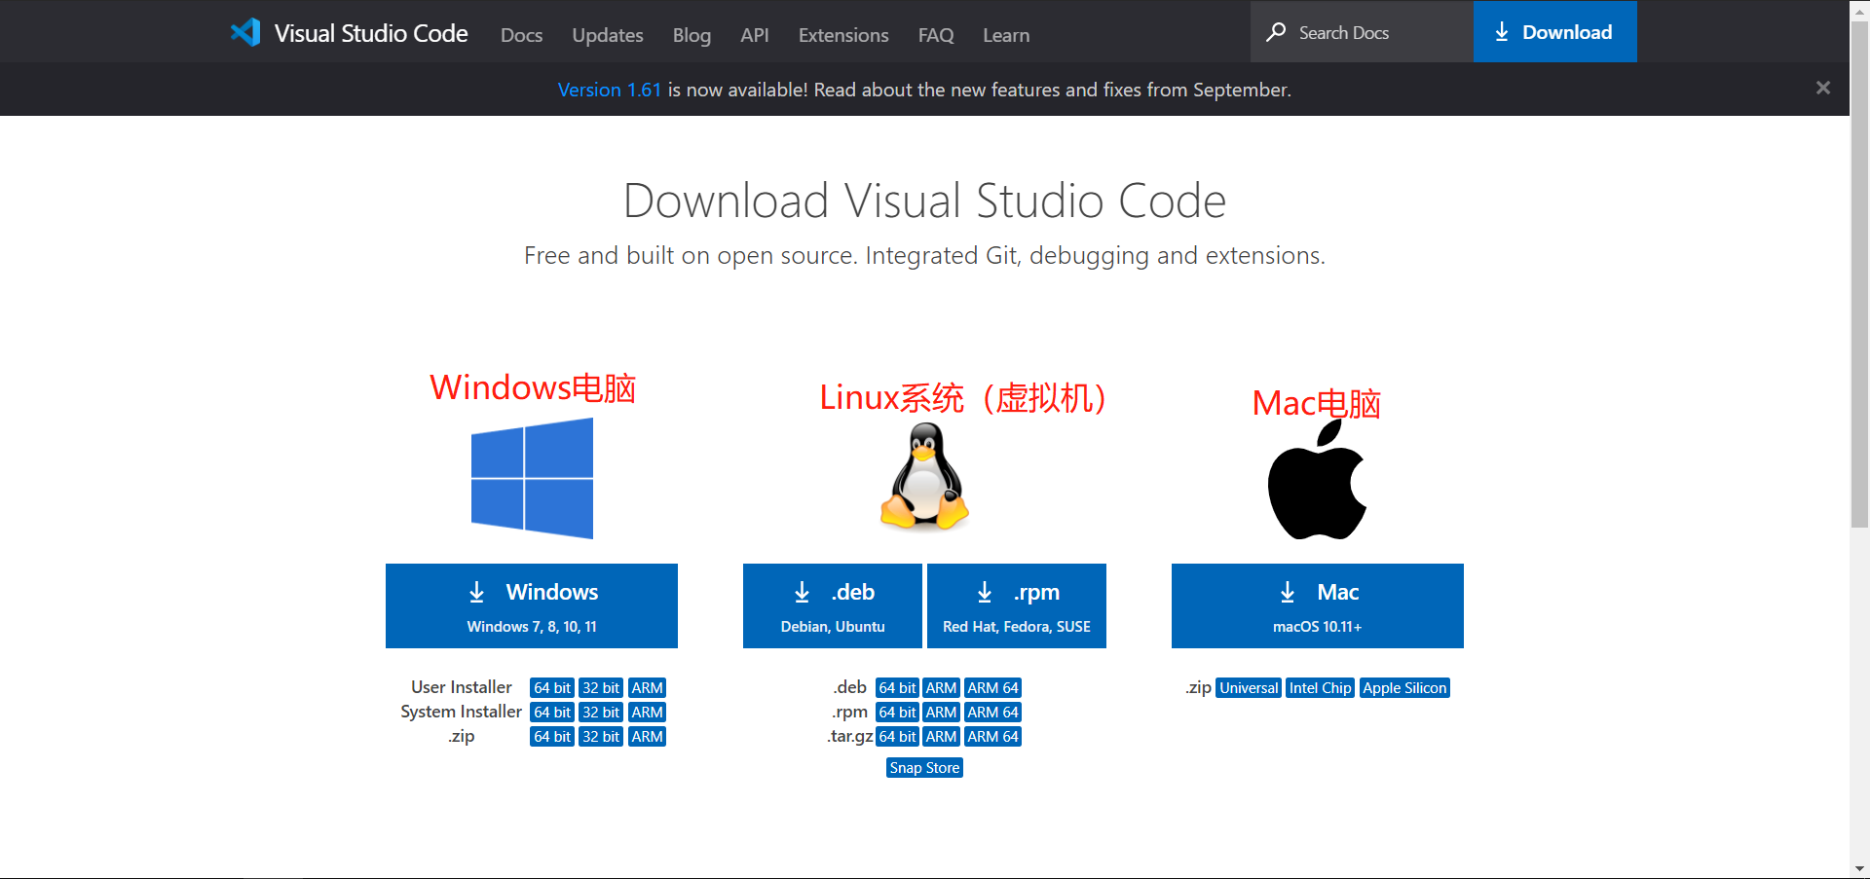This screenshot has width=1870, height=879.
Task: Open the Extensions page from the navigation
Action: coord(842,35)
